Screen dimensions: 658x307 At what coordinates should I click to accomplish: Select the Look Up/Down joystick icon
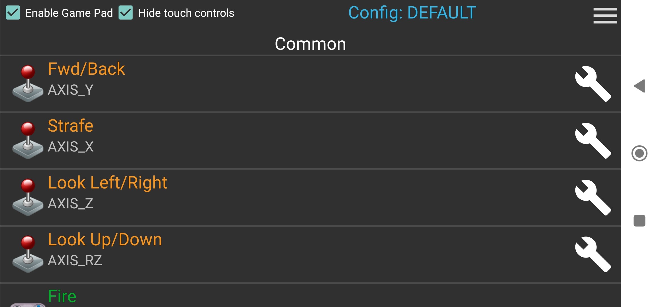point(28,254)
